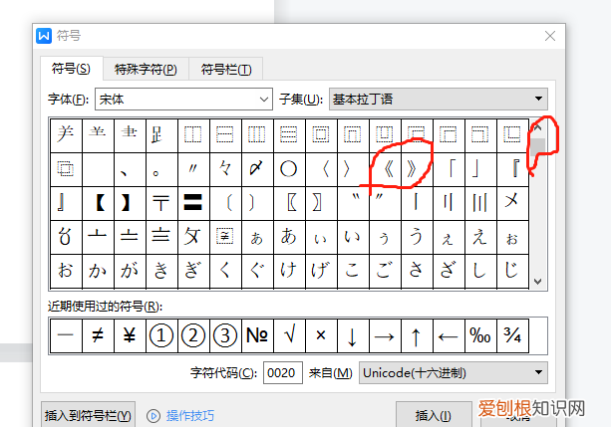Open the 字体 font dropdown showing 宋体
This screenshot has height=427, width=611.
183,100
